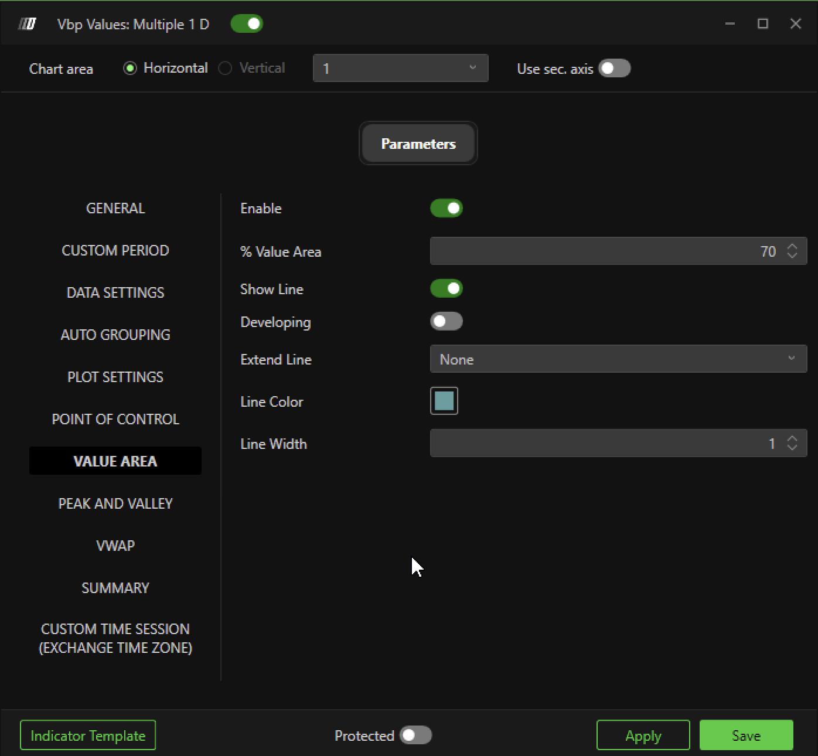This screenshot has height=756, width=818.
Task: Expand the Extend Line dropdown
Action: [x=618, y=359]
